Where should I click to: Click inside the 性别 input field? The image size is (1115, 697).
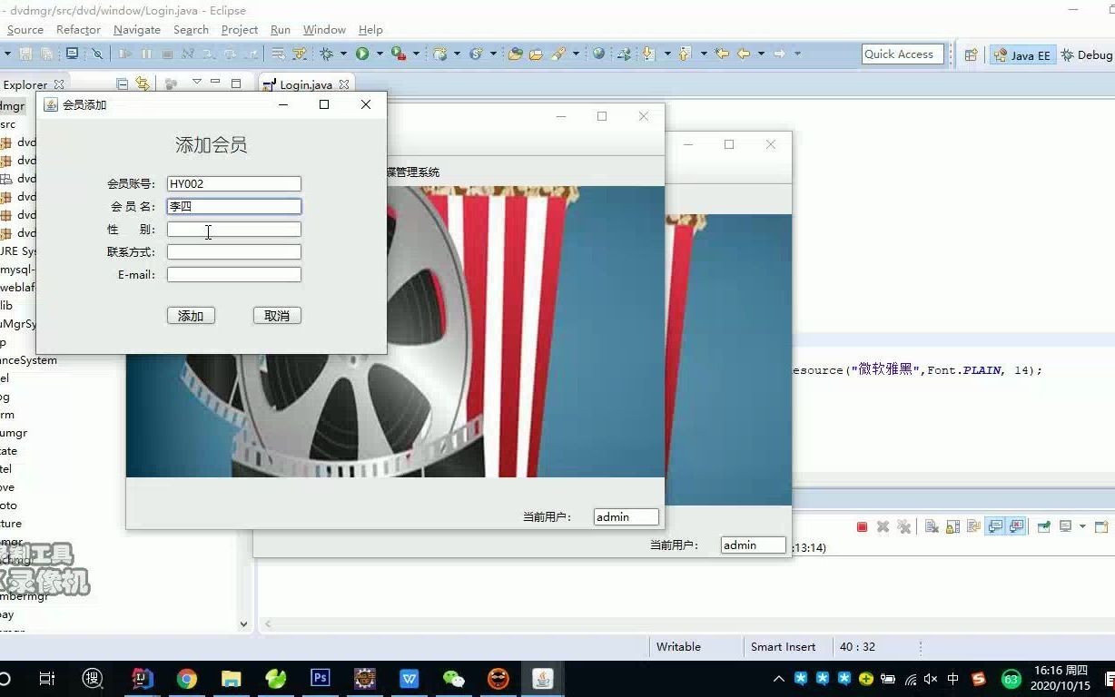point(233,230)
